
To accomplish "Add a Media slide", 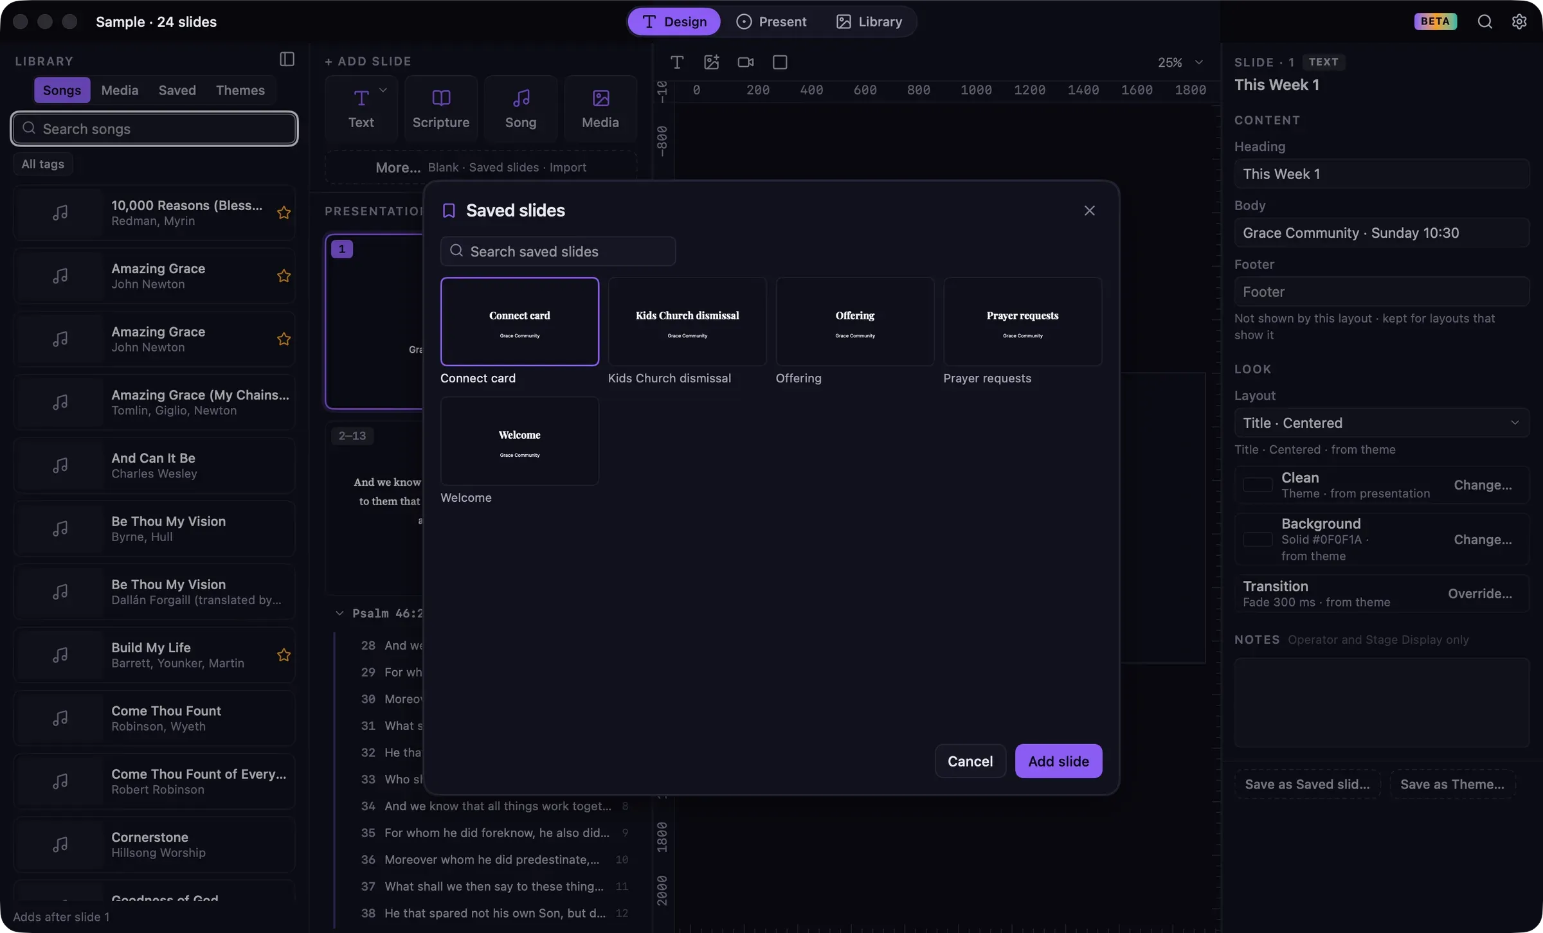I will 600,109.
